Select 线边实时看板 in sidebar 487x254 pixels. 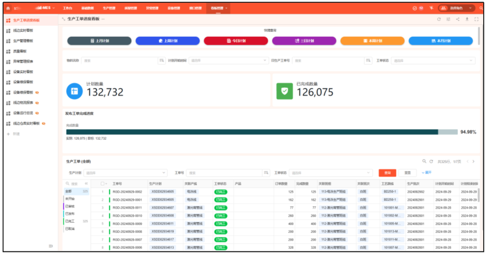tap(23, 30)
